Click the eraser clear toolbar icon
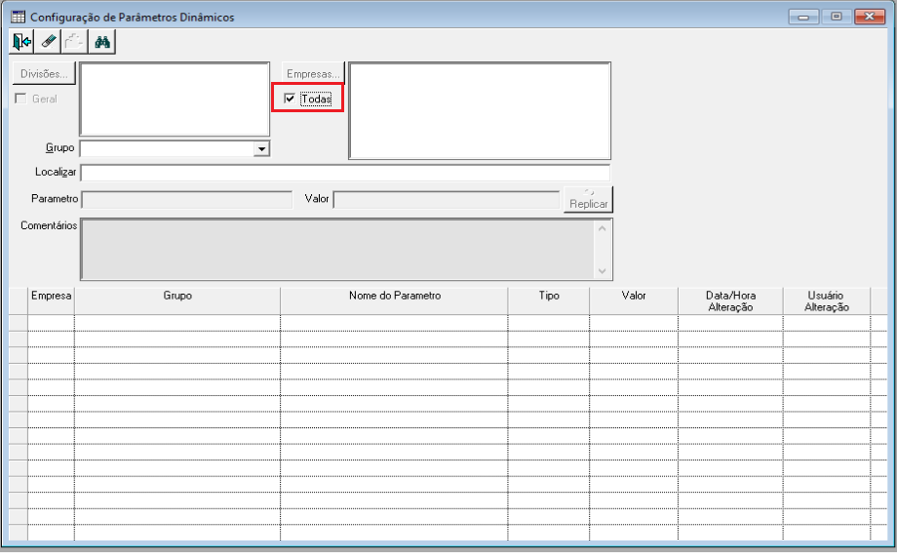 [x=49, y=42]
